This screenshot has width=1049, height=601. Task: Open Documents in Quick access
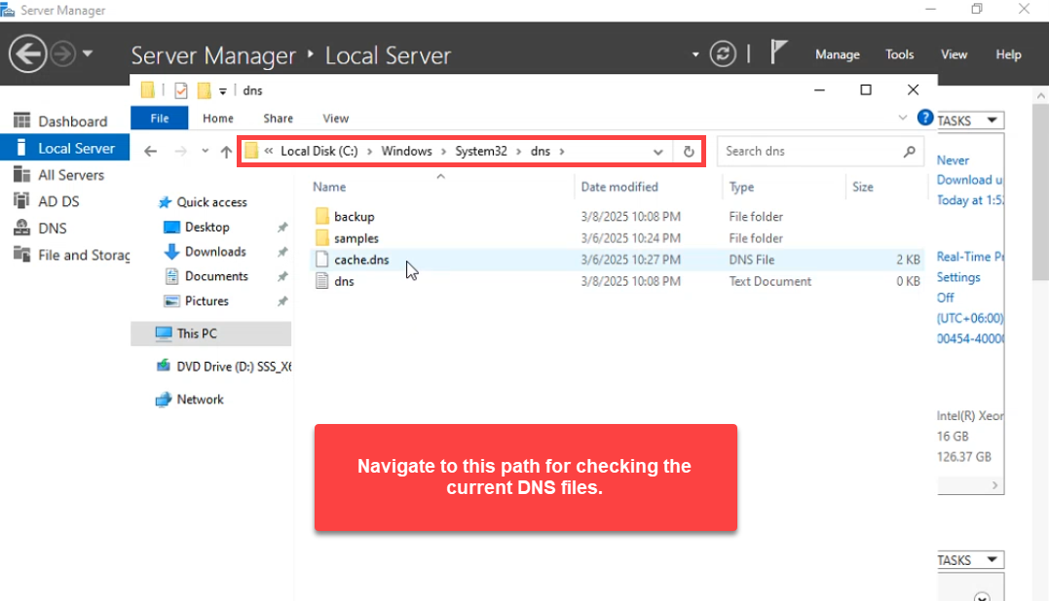(216, 276)
